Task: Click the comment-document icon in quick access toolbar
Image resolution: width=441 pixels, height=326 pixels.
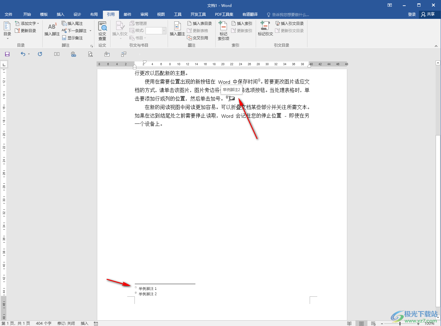Action: 124,54
